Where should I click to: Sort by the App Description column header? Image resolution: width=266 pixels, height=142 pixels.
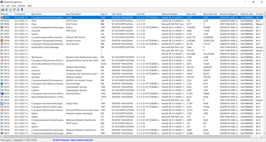[73, 14]
